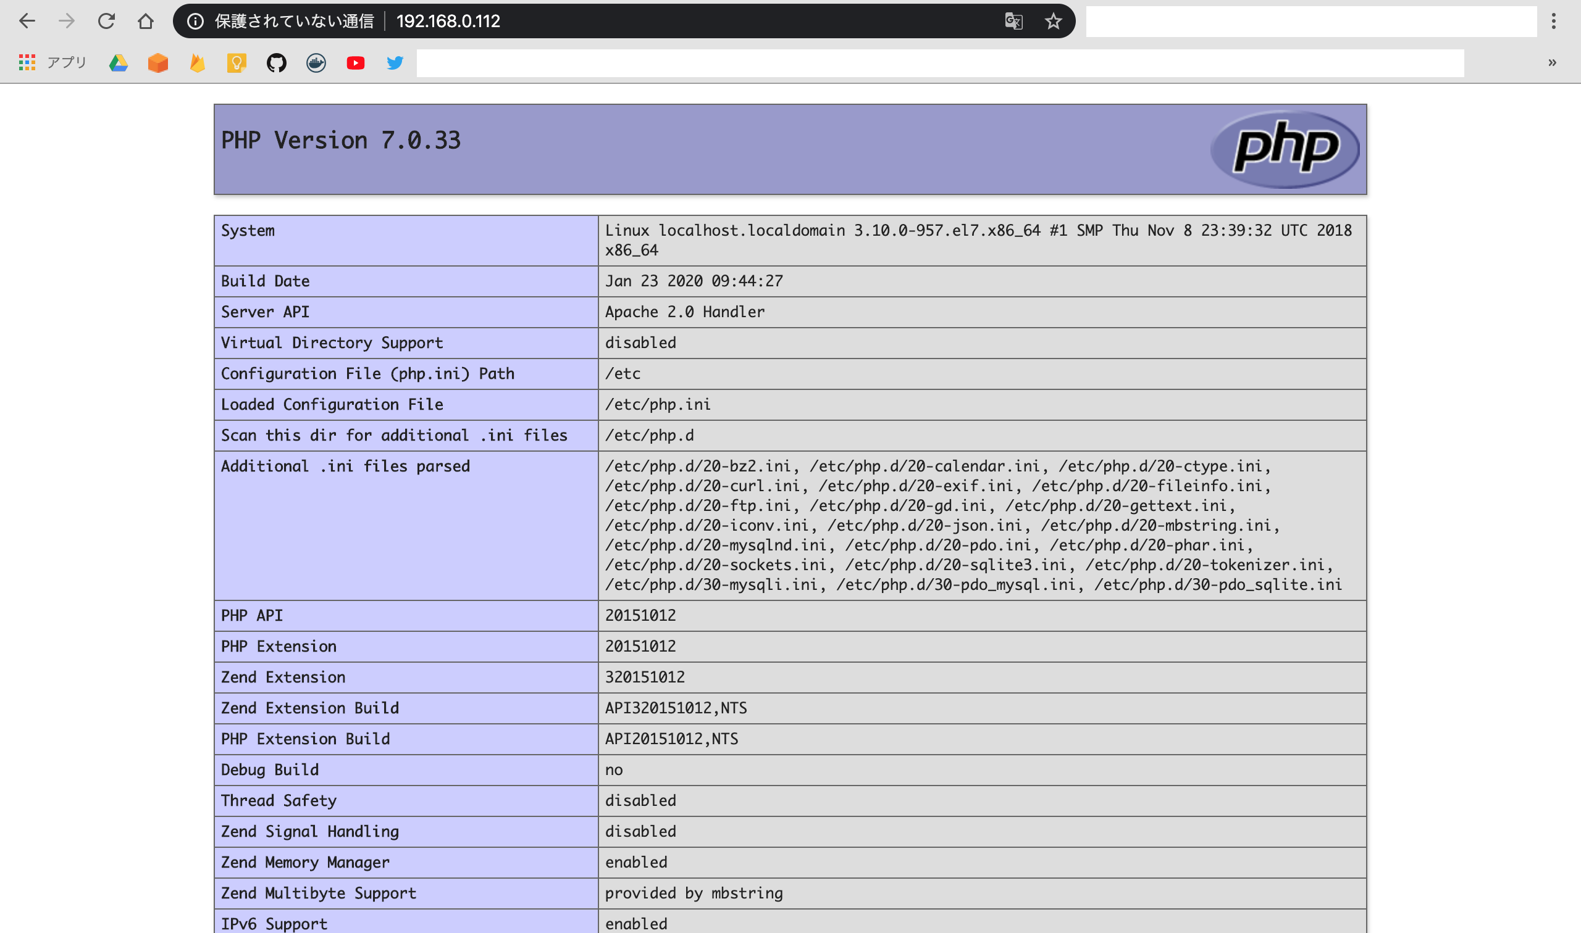
Task: Click the PHP logo on the page
Action: [x=1285, y=148]
